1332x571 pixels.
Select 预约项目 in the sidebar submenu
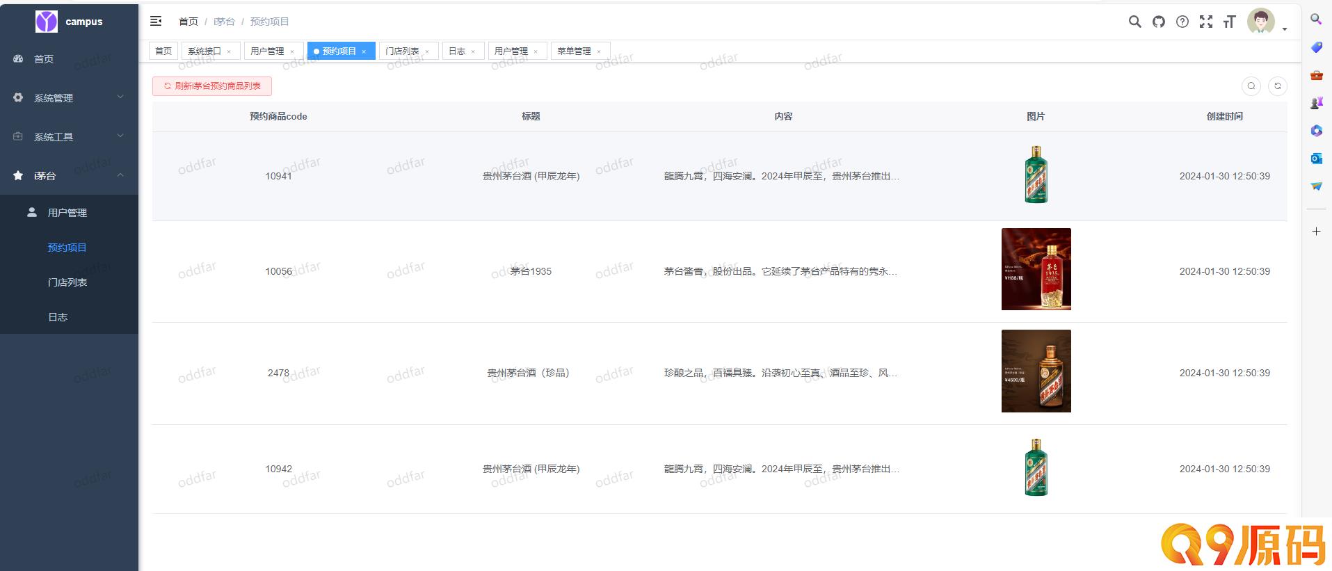click(69, 248)
